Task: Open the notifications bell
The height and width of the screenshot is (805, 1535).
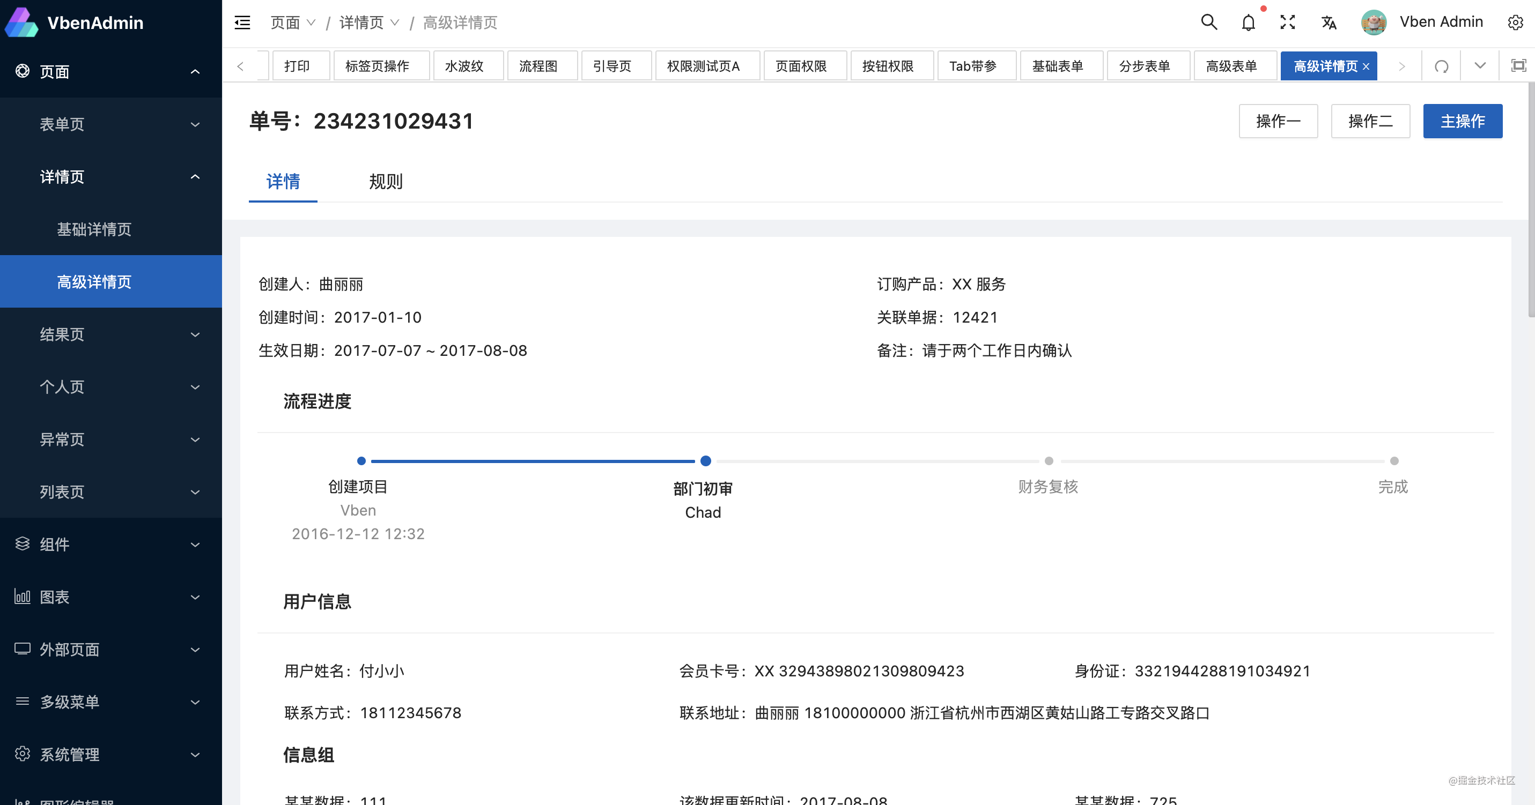Action: (x=1248, y=23)
